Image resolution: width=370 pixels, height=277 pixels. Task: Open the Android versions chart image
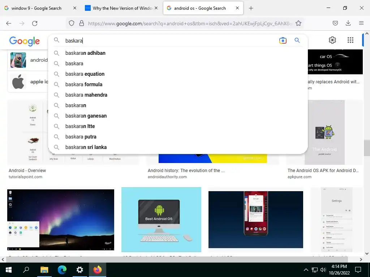27,132
